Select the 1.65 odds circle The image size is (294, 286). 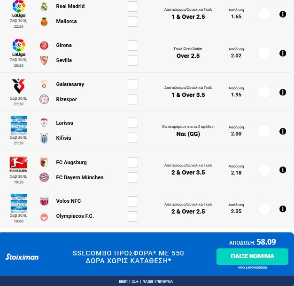coord(264,14)
